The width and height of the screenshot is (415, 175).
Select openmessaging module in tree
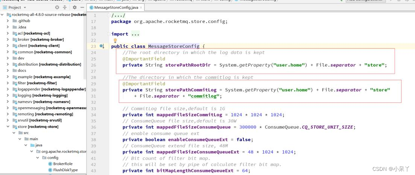[x=52, y=108]
